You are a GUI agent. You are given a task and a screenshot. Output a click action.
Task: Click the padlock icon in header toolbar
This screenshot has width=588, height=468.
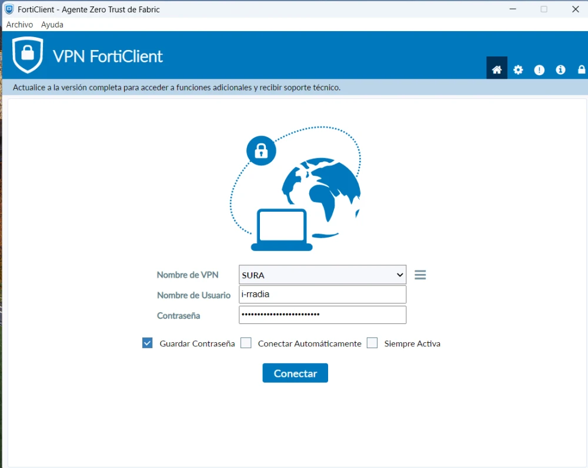(582, 70)
